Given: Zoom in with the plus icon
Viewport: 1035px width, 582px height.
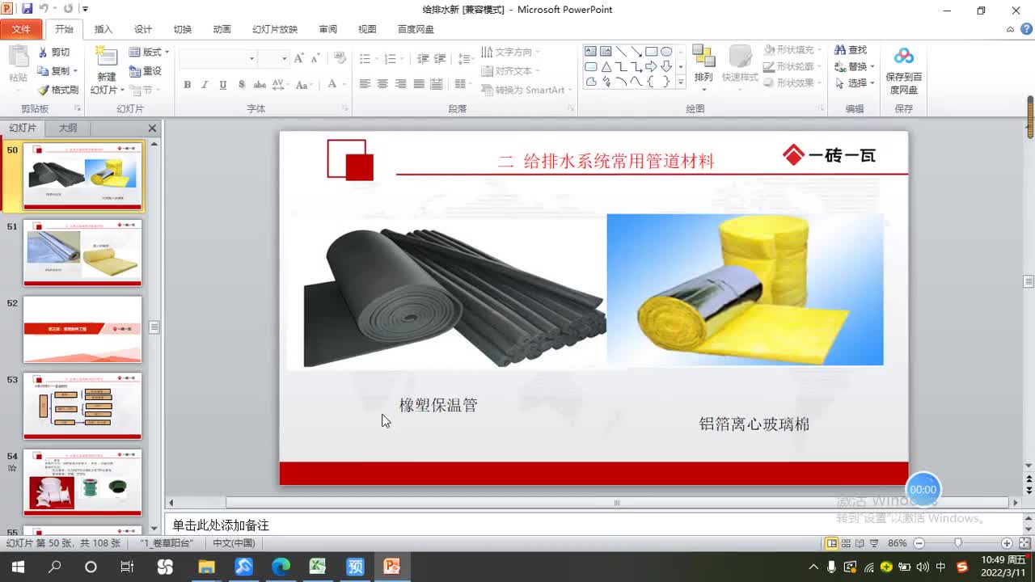Looking at the screenshot, I should [1007, 543].
